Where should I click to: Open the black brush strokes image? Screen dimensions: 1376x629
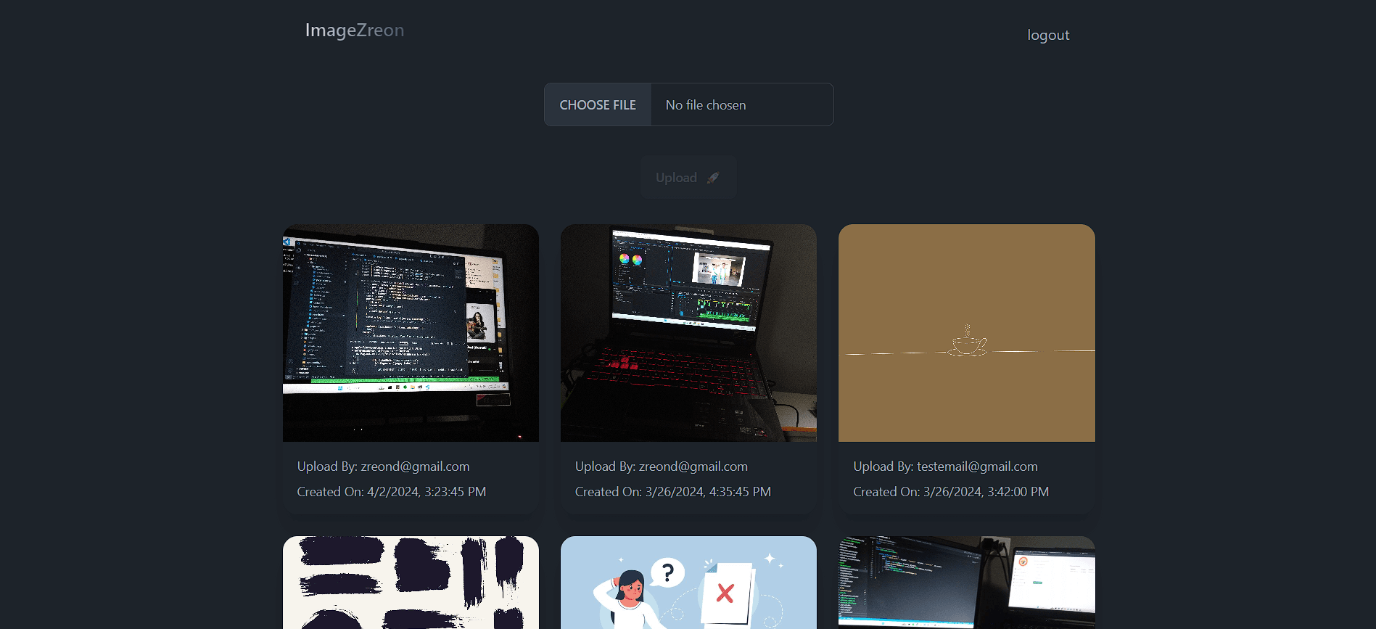[411, 583]
